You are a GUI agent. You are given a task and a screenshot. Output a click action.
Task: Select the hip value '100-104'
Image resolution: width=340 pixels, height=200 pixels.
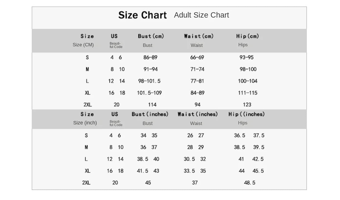[248, 81]
